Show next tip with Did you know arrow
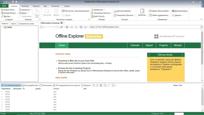The image size is (204, 115). tap(182, 55)
